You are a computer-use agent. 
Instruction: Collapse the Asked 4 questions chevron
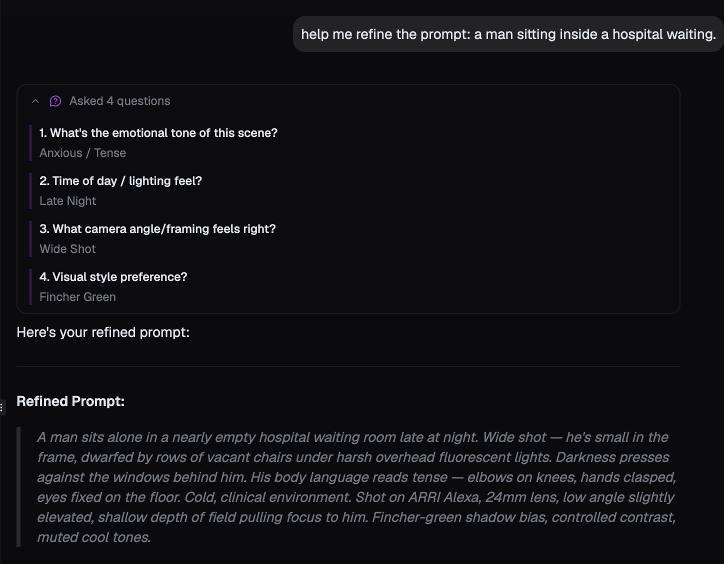(35, 101)
